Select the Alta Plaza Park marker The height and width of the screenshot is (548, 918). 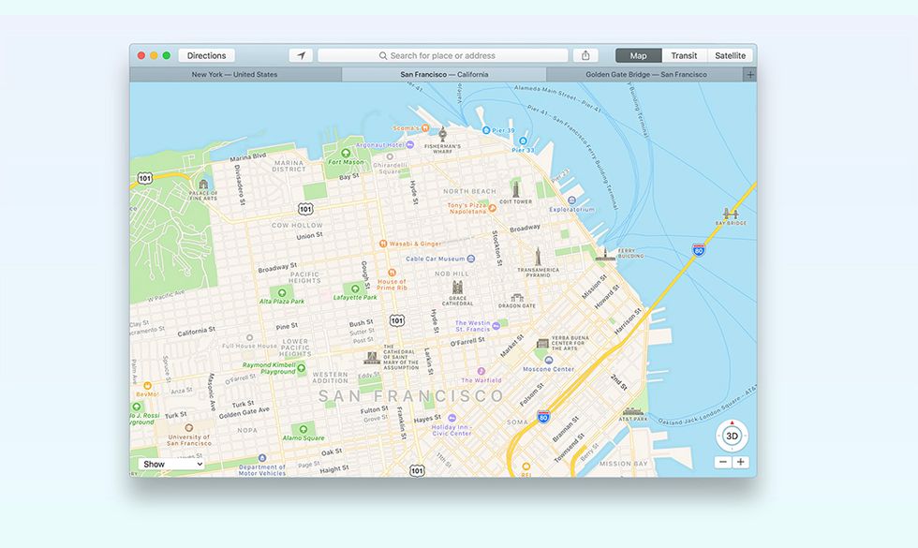point(282,292)
